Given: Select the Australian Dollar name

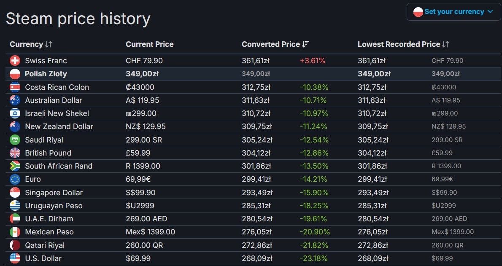Looking at the screenshot, I should [54, 100].
